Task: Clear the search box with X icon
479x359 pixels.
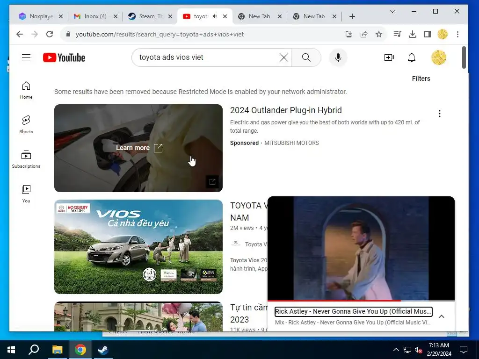Action: tap(283, 57)
